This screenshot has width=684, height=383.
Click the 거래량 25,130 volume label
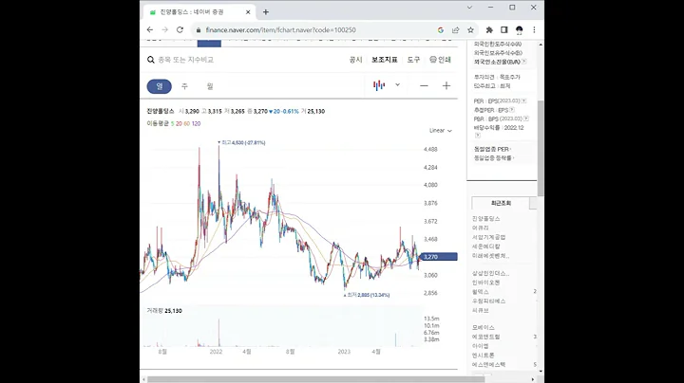pos(164,311)
